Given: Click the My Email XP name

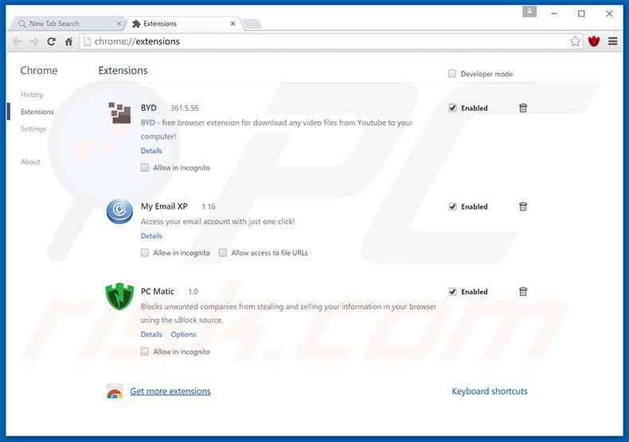Looking at the screenshot, I should 164,206.
